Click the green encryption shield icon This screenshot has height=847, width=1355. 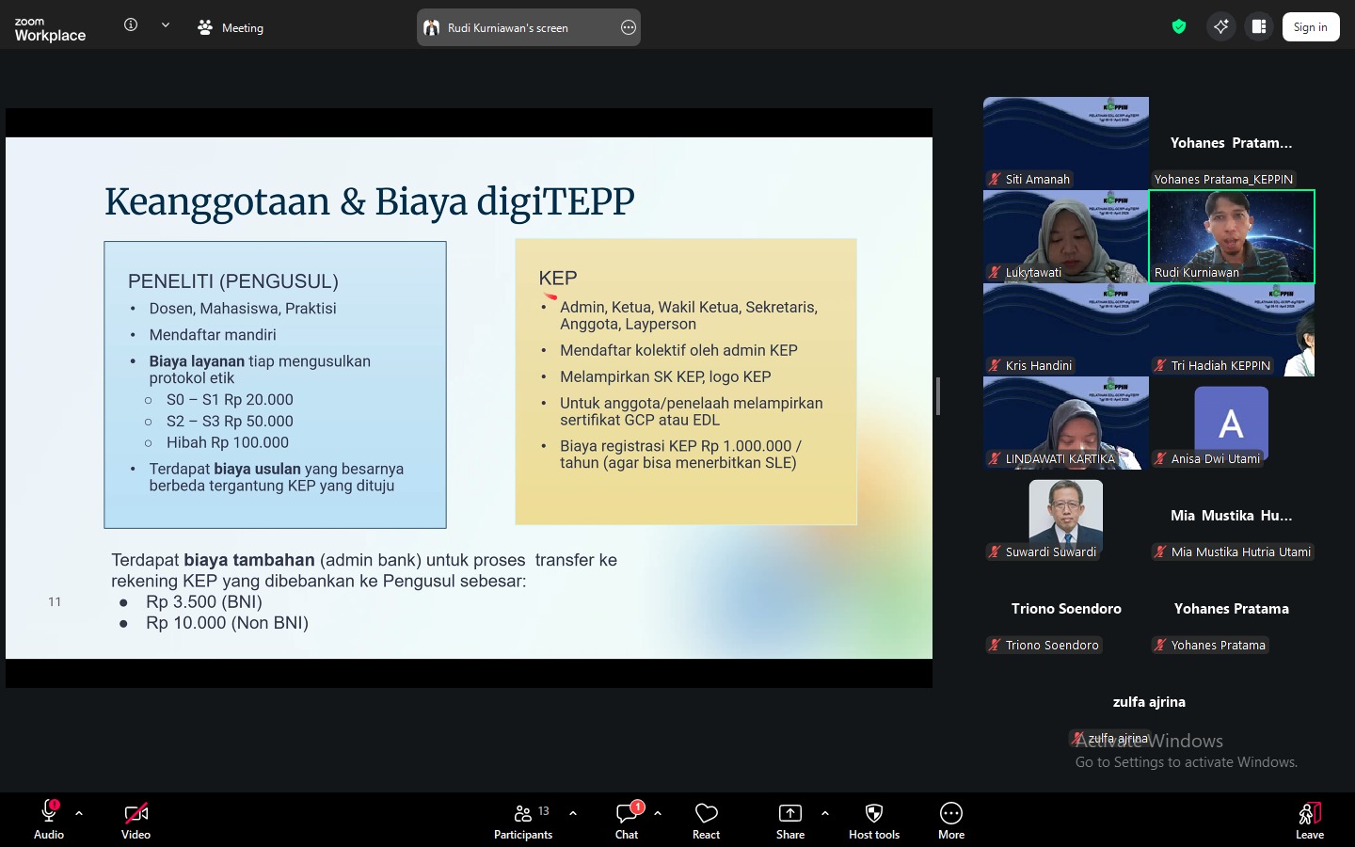coord(1178,26)
